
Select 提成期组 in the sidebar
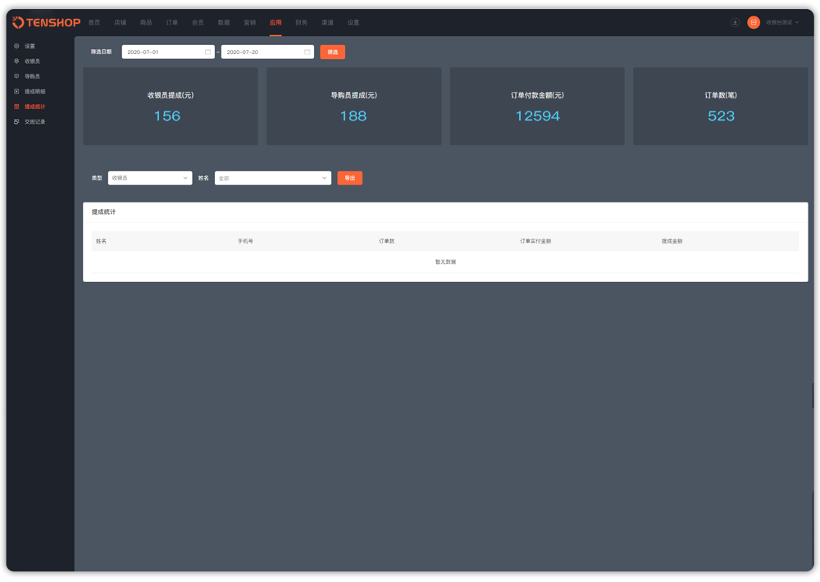click(x=34, y=91)
